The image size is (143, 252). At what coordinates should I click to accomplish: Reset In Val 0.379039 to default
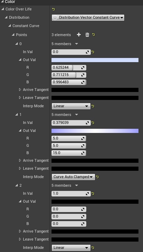point(93,123)
